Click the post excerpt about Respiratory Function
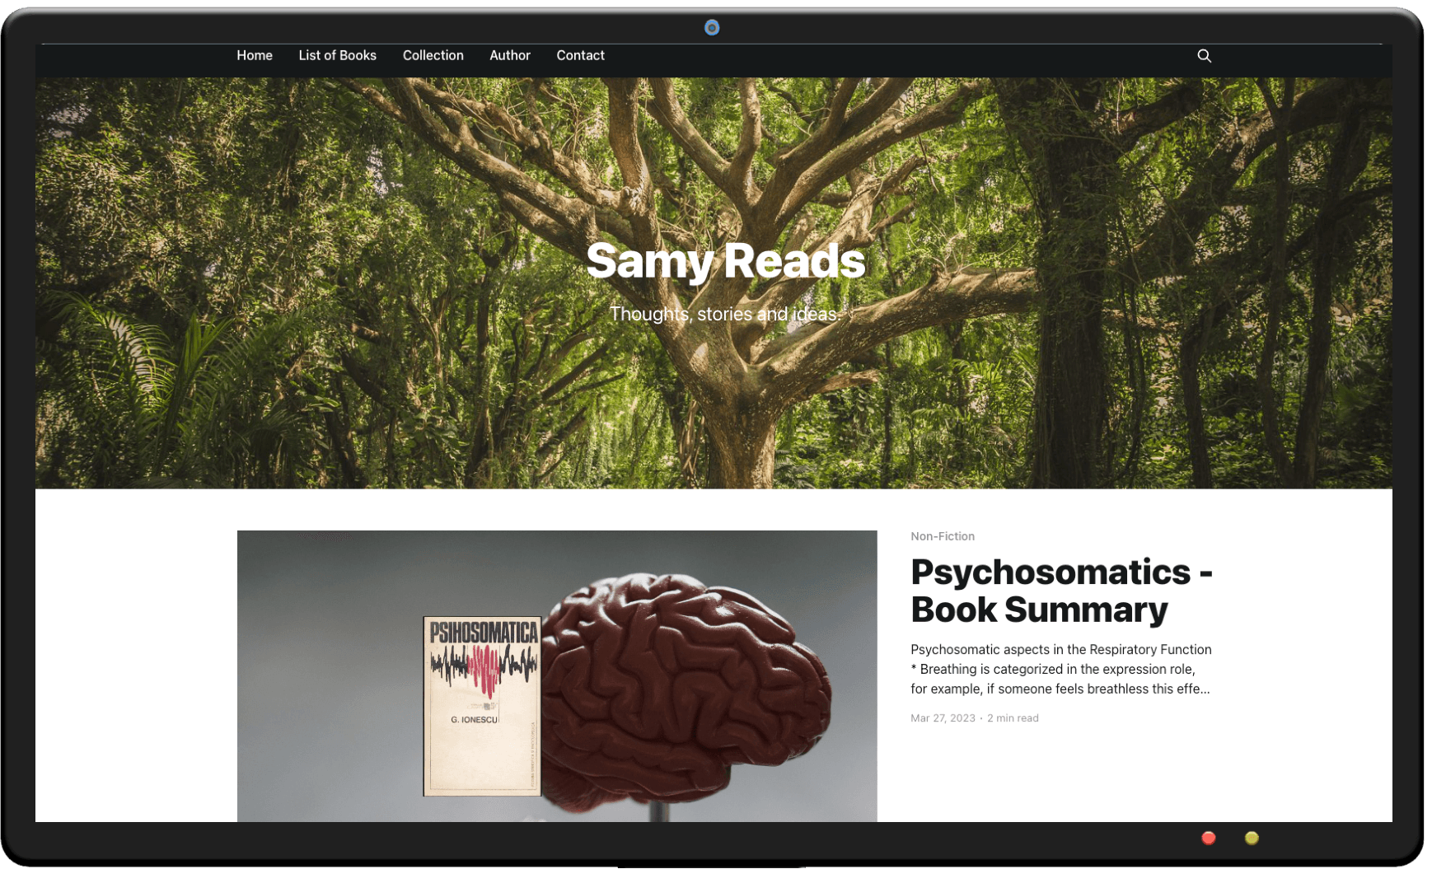1432x869 pixels. (x=1061, y=669)
